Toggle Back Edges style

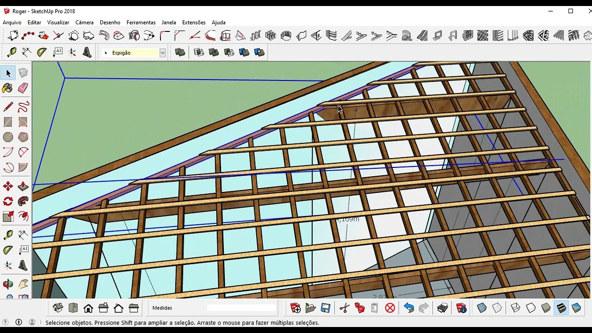click(497, 308)
